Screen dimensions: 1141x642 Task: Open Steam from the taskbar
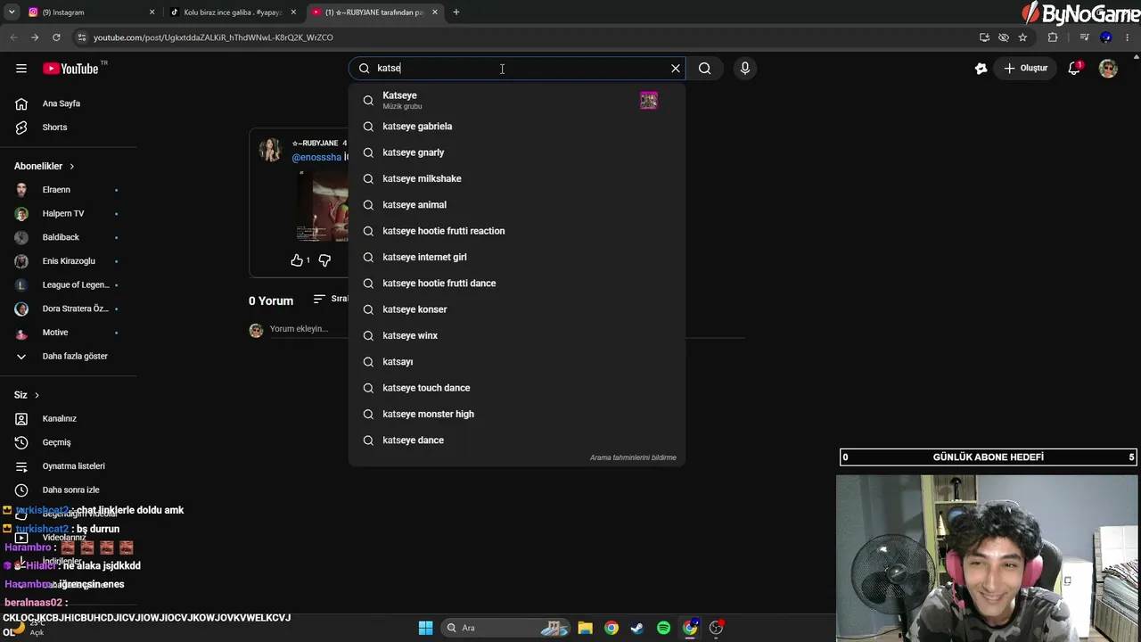637,628
